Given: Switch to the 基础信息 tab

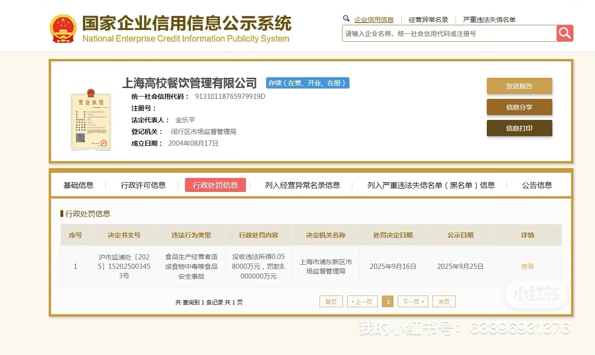Looking at the screenshot, I should coord(78,185).
